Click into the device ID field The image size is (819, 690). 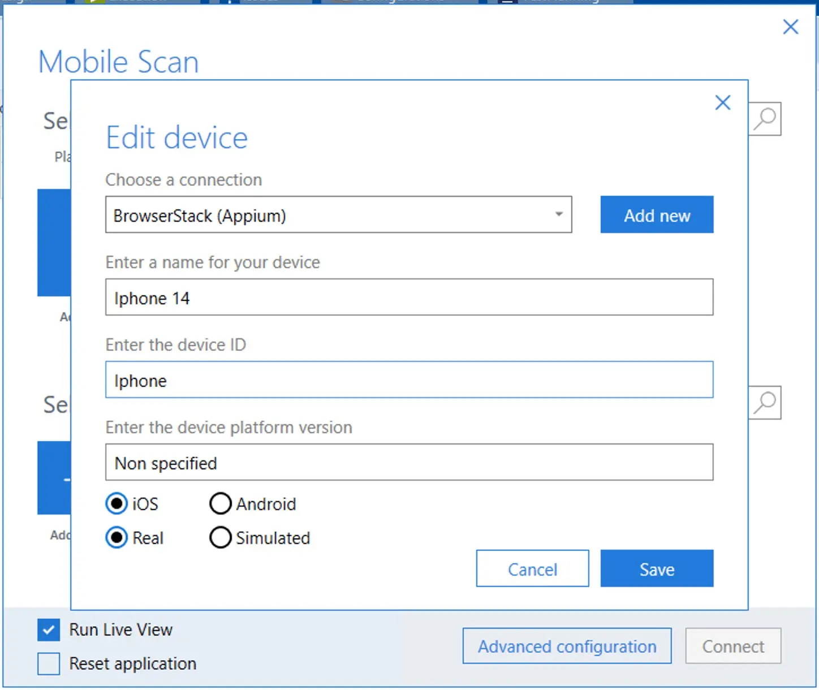408,380
